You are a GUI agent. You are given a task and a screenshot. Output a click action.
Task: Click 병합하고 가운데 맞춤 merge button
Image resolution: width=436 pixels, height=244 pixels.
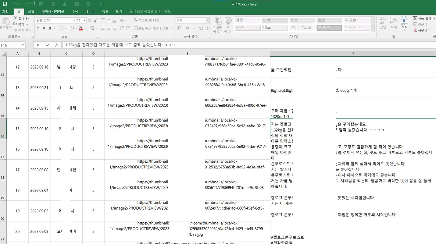click(151, 28)
